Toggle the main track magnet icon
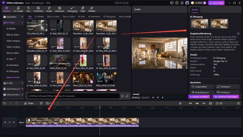Screen dimensions: 243x137 click(190, 103)
